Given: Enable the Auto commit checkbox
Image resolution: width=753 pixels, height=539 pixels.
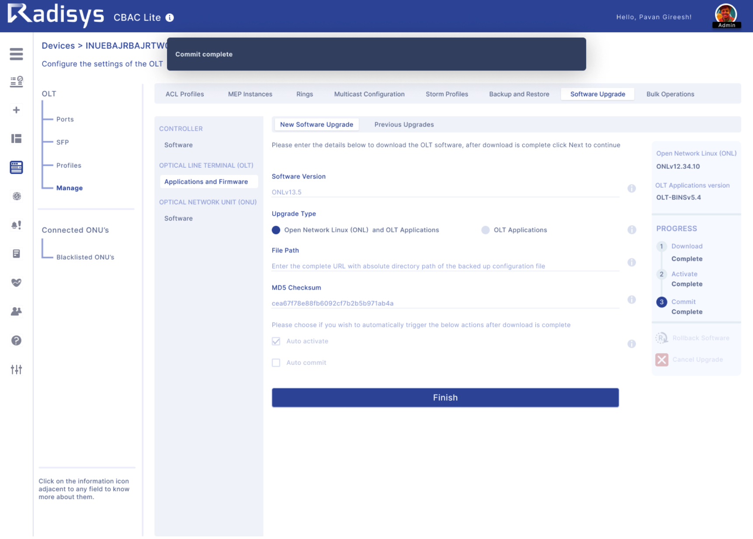Looking at the screenshot, I should (276, 363).
